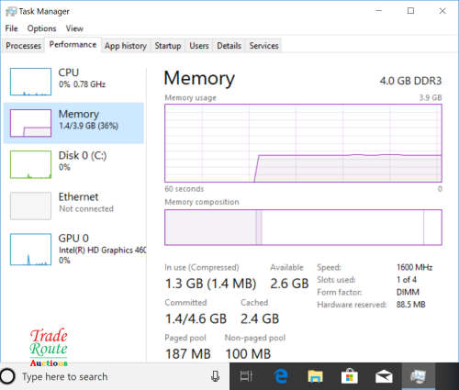Switch to the Processes tab
This screenshot has height=390, width=459.
pos(23,46)
